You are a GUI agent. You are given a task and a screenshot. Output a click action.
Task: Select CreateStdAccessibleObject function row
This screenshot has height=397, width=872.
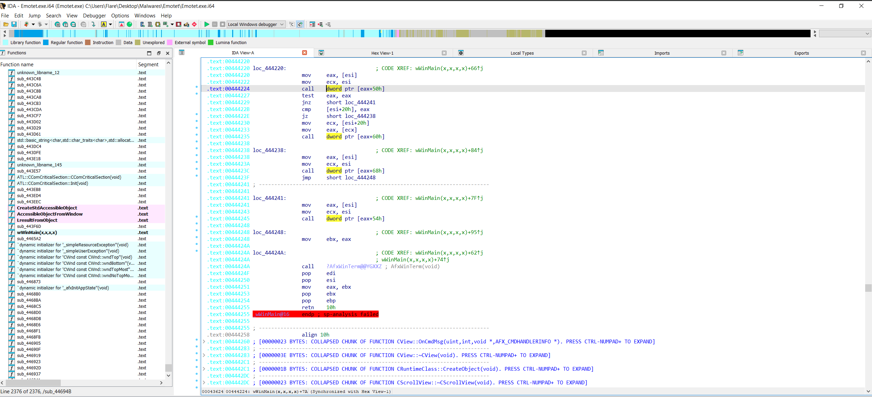[83, 208]
